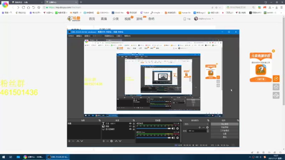Viewport: 285px width, 160px height.
Task: Click 停止推流 button in Controls
Action: tap(225, 124)
